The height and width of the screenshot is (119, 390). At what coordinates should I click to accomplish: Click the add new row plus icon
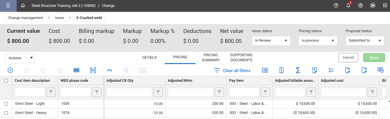(x=10, y=70)
